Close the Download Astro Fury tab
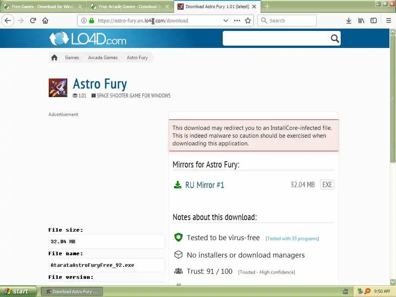396x297 pixels. point(254,7)
